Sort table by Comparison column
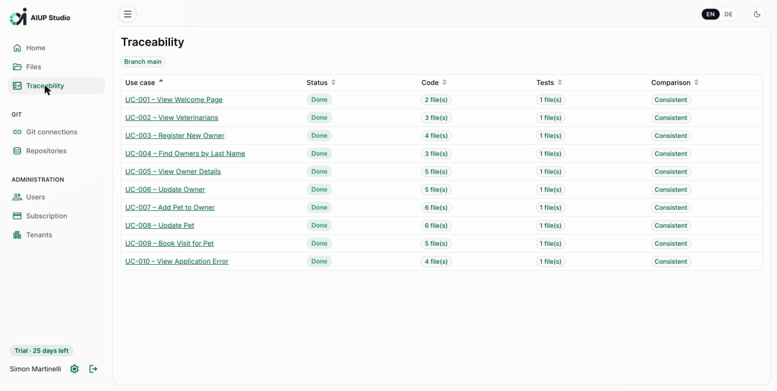The image size is (777, 391). (675, 83)
